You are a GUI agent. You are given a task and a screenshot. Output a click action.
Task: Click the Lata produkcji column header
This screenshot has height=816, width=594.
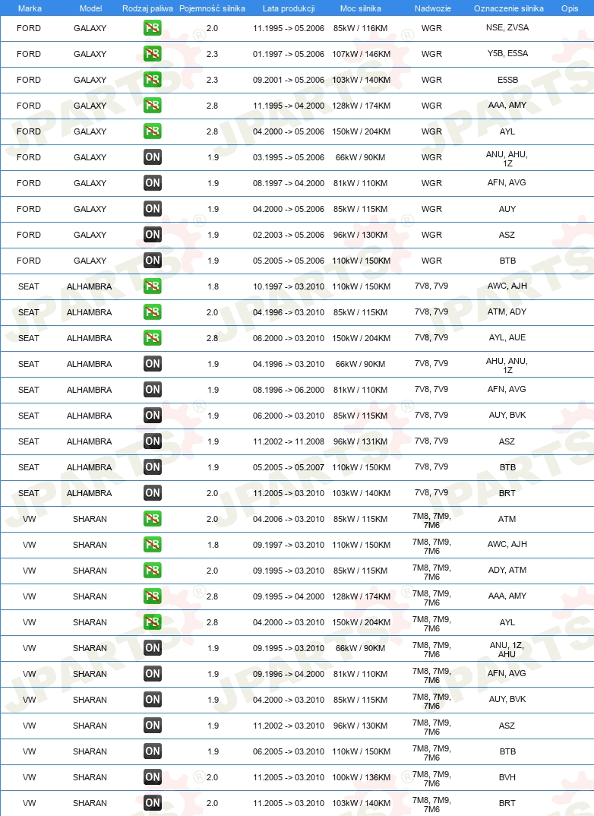coord(289,8)
